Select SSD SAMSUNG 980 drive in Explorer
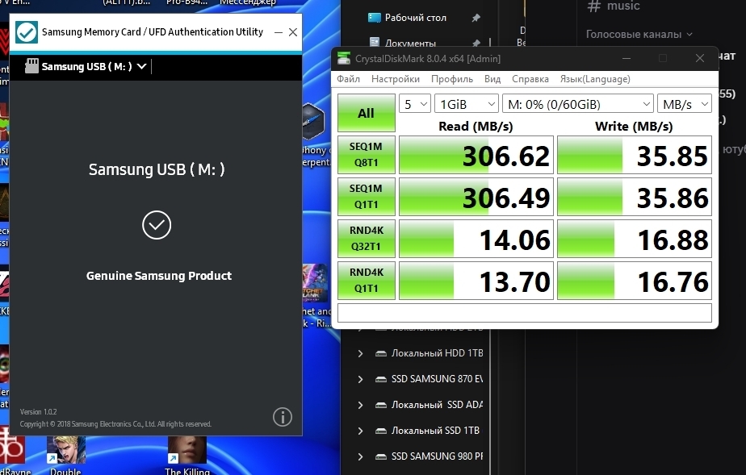Viewport: 746px width, 475px height. 437,456
